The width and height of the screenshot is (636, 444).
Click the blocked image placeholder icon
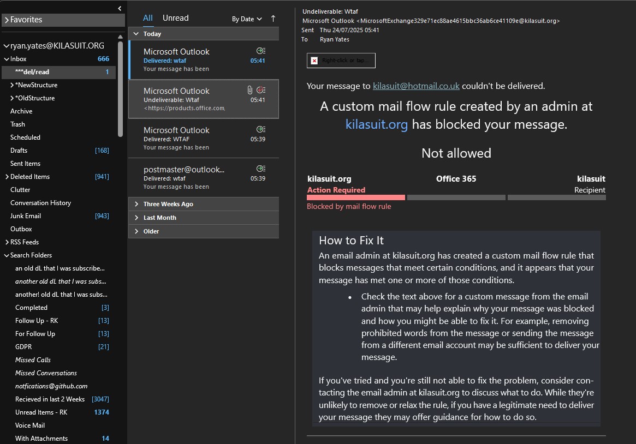pyautogui.click(x=314, y=61)
